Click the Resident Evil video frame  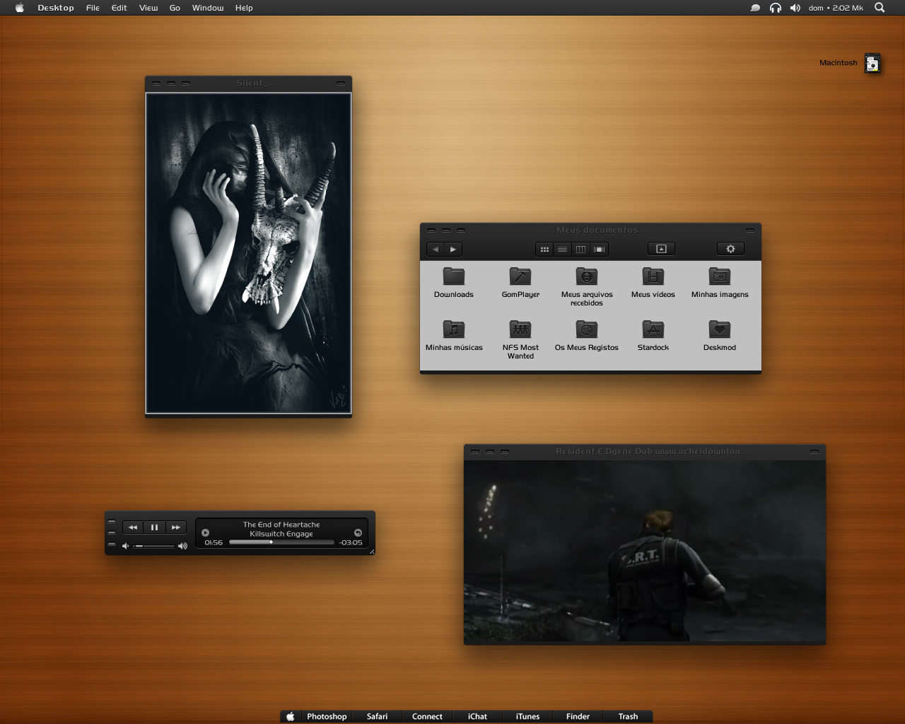coord(645,551)
